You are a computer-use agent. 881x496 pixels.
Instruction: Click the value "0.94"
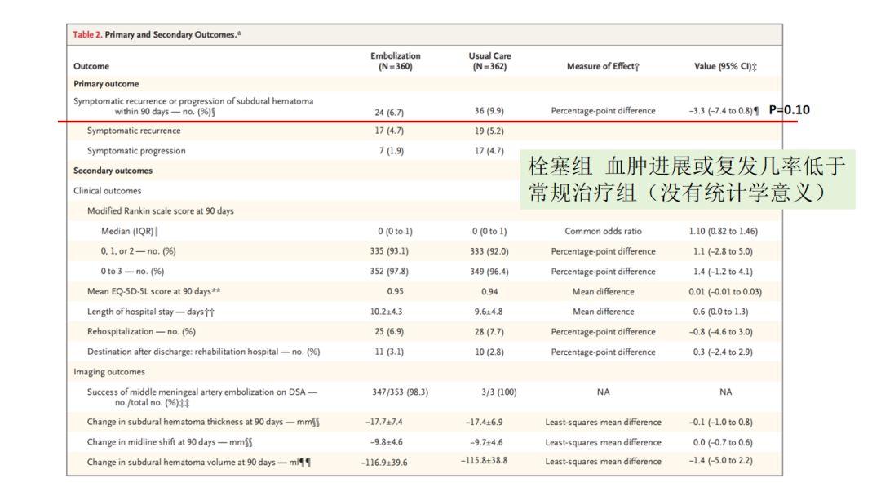pos(489,291)
